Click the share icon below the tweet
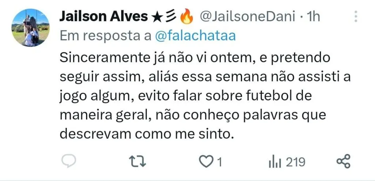This screenshot has width=375, height=181. 344,161
